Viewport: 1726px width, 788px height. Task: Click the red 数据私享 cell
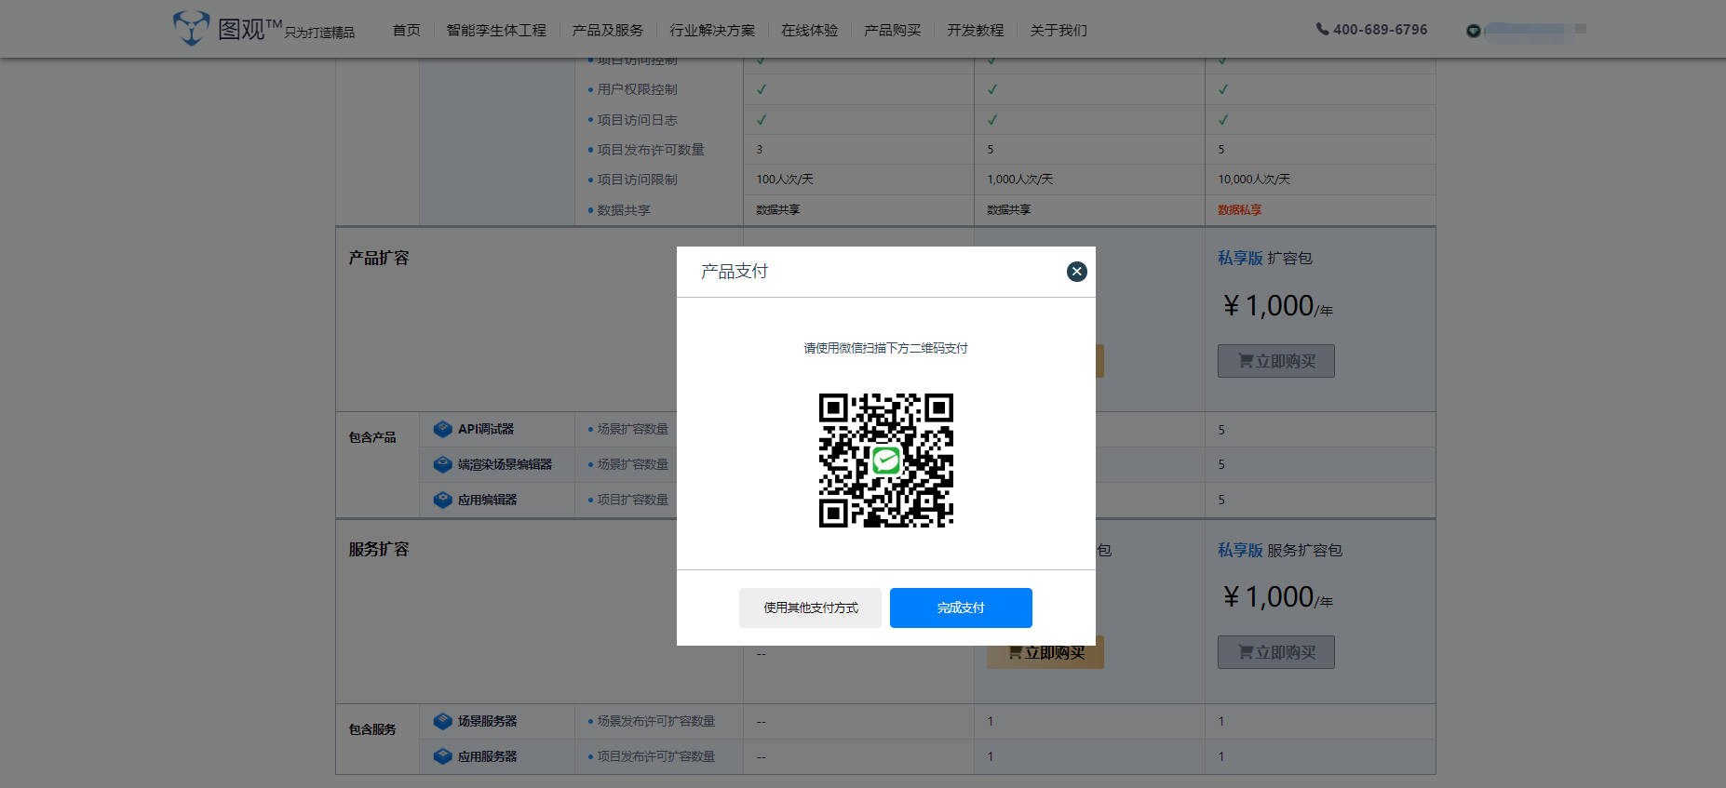pyautogui.click(x=1239, y=210)
